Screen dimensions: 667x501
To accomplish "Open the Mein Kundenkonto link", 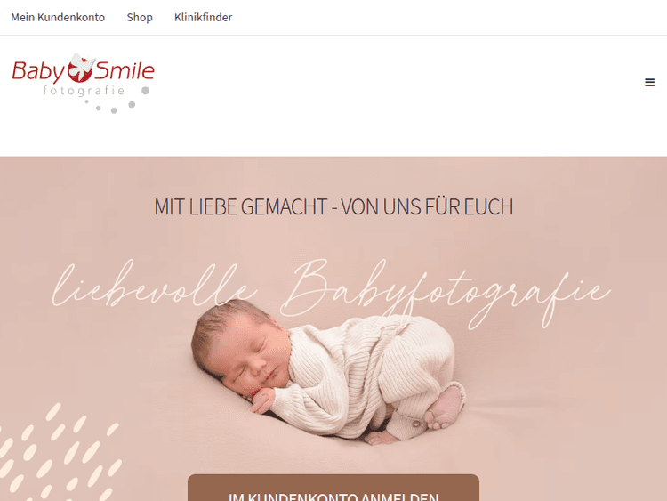I will click(x=58, y=18).
